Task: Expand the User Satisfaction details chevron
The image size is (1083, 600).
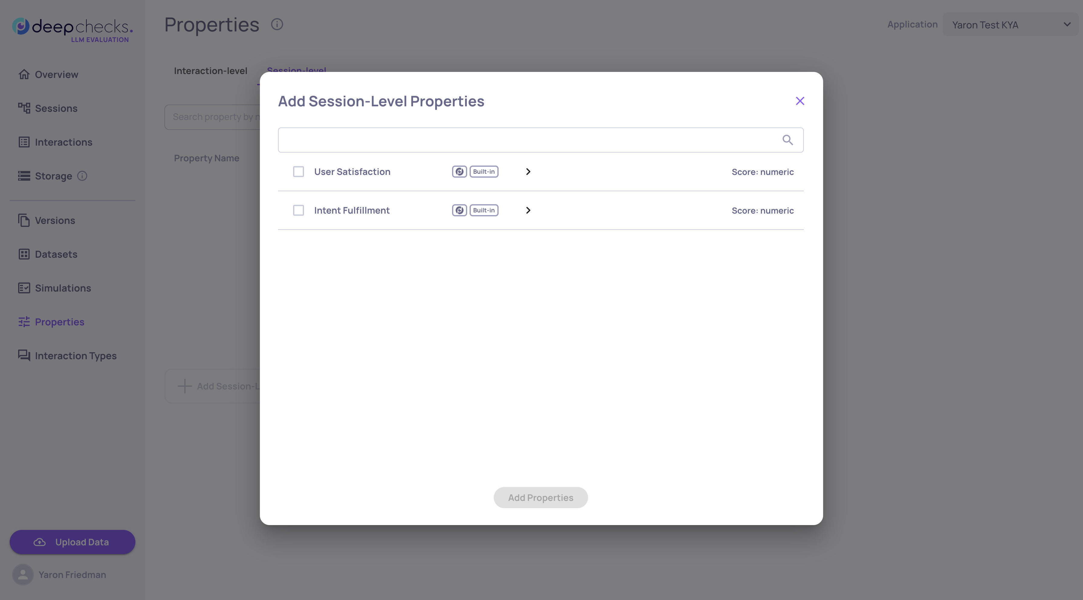Action: click(528, 172)
